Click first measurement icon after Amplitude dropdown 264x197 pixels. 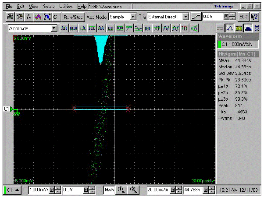click(64, 28)
